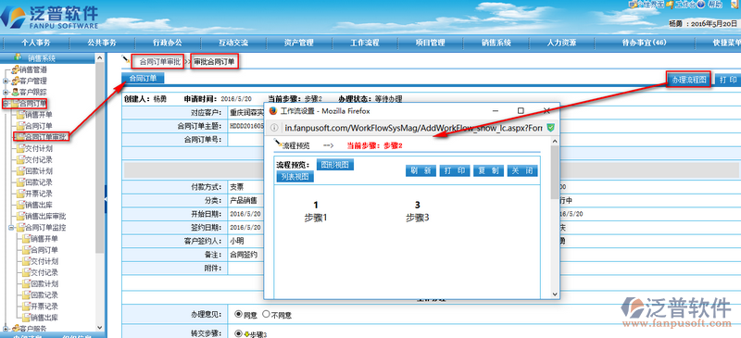Select the 步骤3 transfer step radio

(238, 333)
